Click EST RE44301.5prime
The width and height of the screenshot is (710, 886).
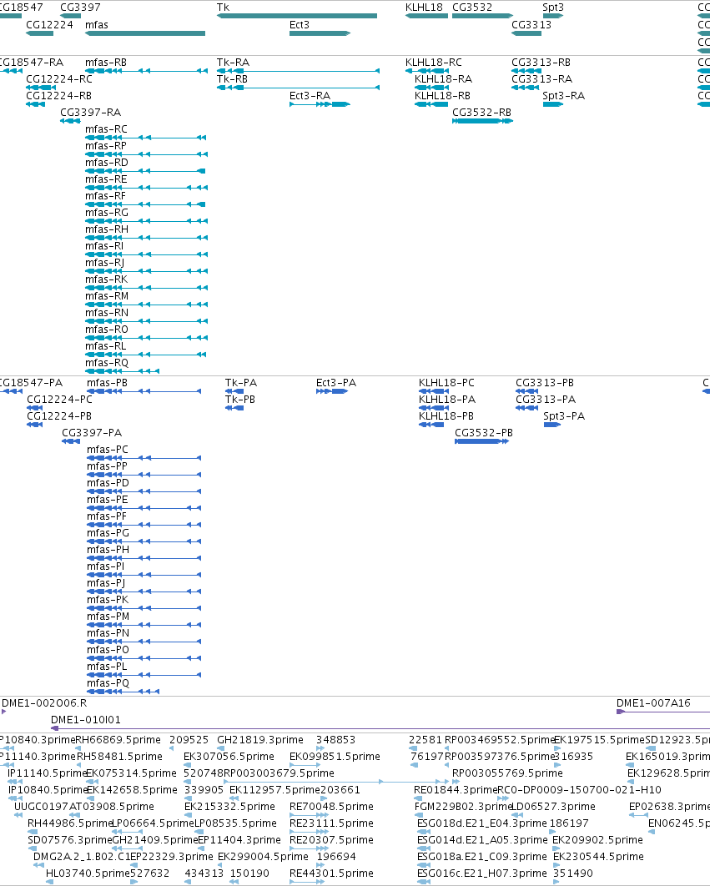[331, 873]
